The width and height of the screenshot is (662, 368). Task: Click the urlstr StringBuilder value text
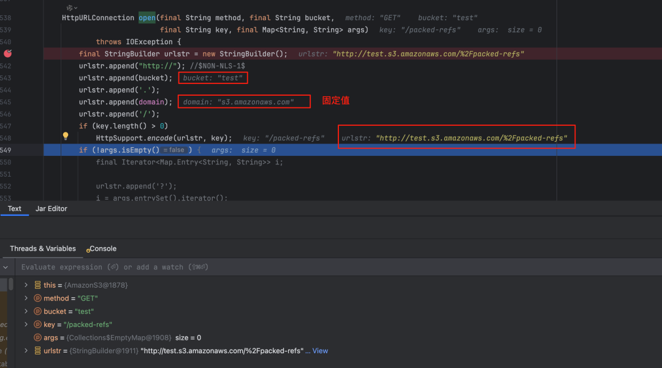[222, 351]
